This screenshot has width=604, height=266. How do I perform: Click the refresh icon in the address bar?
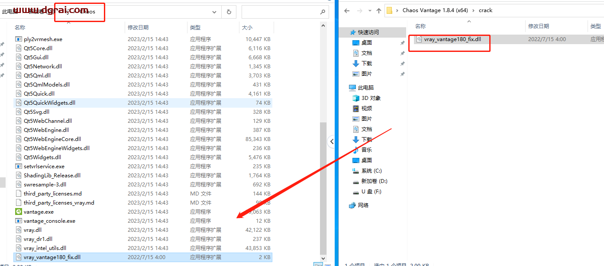click(x=229, y=12)
